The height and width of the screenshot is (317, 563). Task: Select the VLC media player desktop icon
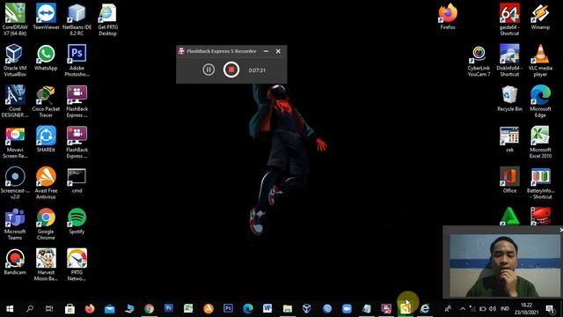[x=540, y=61]
